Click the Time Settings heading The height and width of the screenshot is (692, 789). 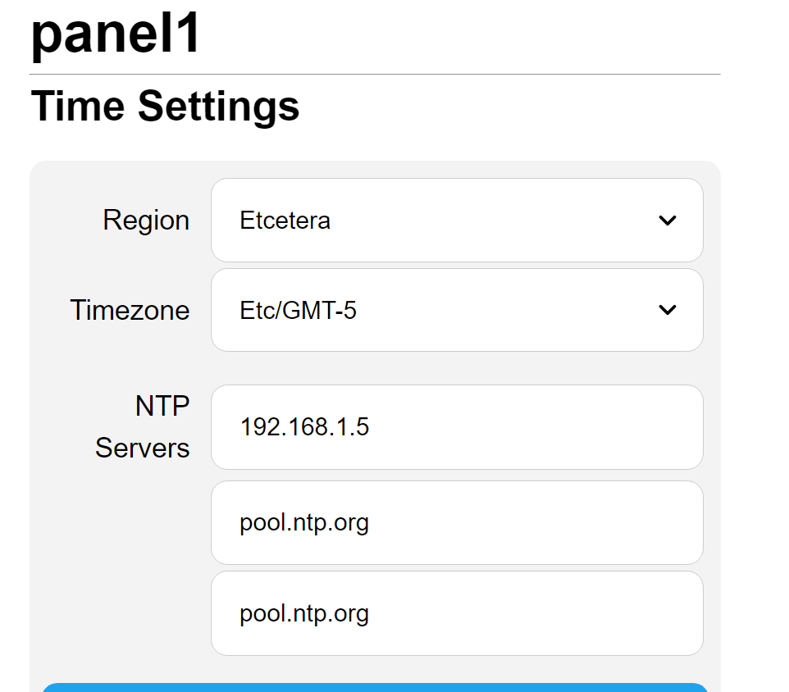click(165, 107)
